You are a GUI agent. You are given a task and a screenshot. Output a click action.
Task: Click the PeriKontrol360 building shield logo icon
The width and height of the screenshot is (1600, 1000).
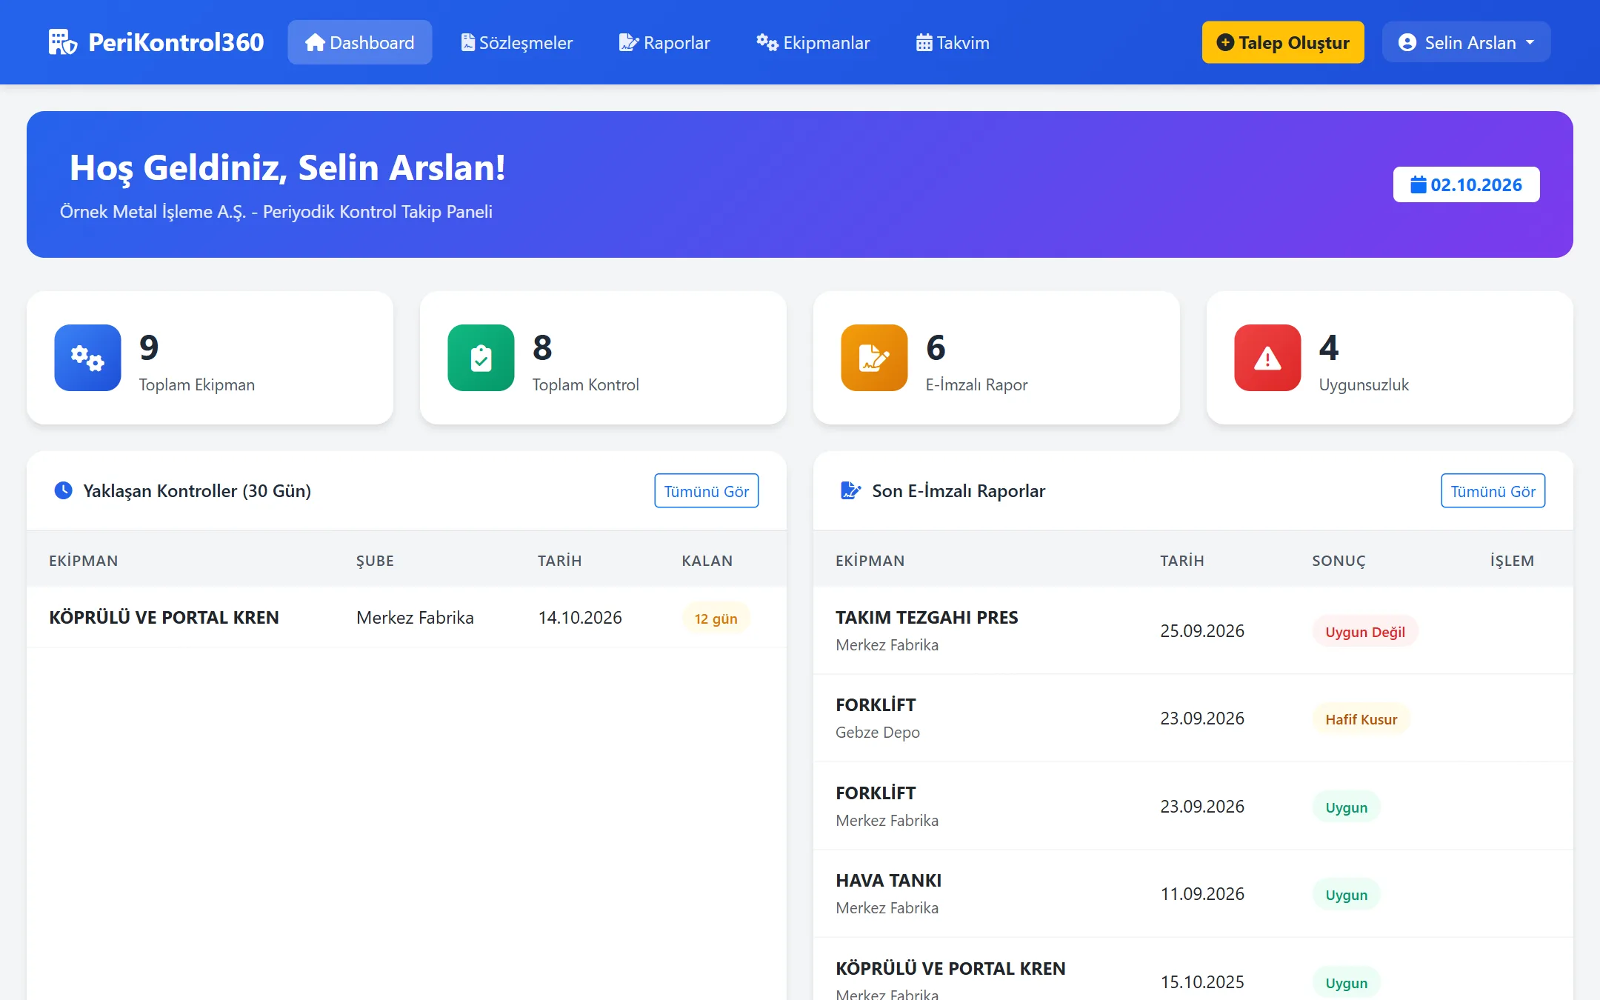tap(63, 42)
